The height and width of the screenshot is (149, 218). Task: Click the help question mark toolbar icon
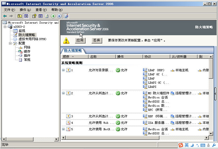pyautogui.click(x=34, y=16)
